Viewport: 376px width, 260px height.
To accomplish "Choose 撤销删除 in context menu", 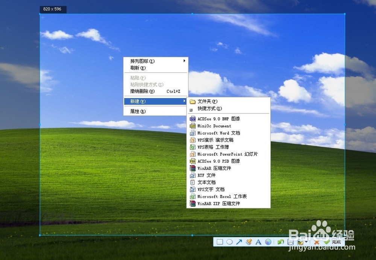I will coord(155,91).
